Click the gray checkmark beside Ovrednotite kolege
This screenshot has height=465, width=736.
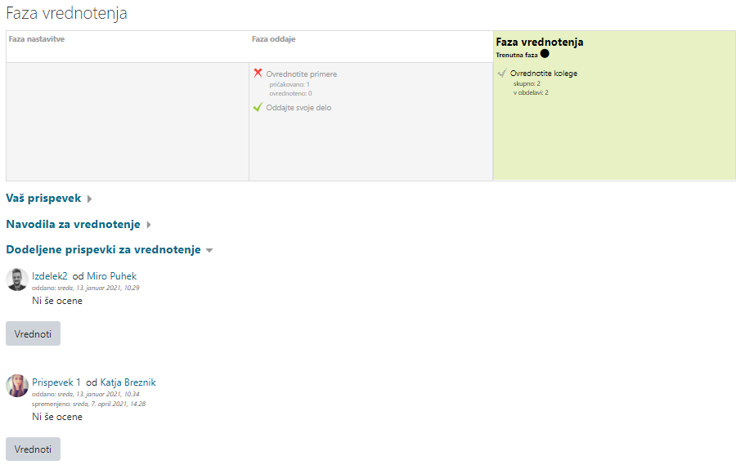501,73
